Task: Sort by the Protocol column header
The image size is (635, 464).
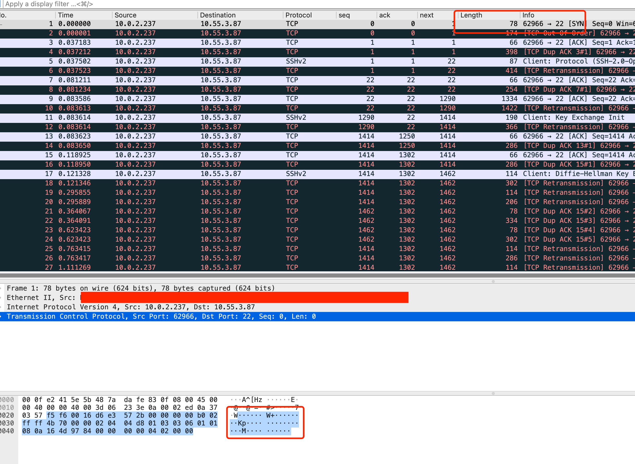Action: pyautogui.click(x=298, y=15)
